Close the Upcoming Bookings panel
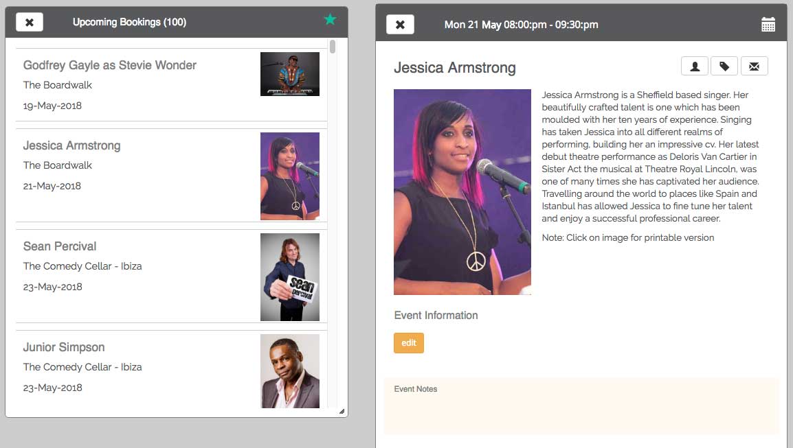The height and width of the screenshot is (448, 793). pos(30,22)
